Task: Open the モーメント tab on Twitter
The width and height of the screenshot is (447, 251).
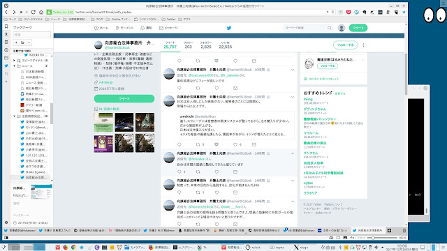Action: click(x=124, y=28)
